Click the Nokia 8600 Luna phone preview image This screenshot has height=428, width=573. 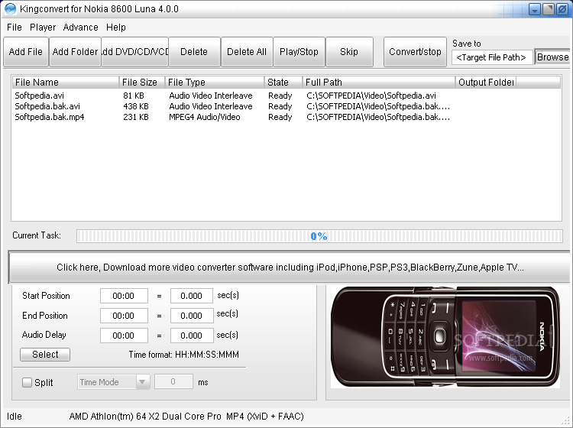445,337
